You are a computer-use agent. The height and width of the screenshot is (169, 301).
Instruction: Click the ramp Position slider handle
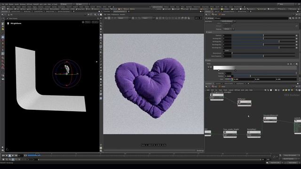(250, 76)
